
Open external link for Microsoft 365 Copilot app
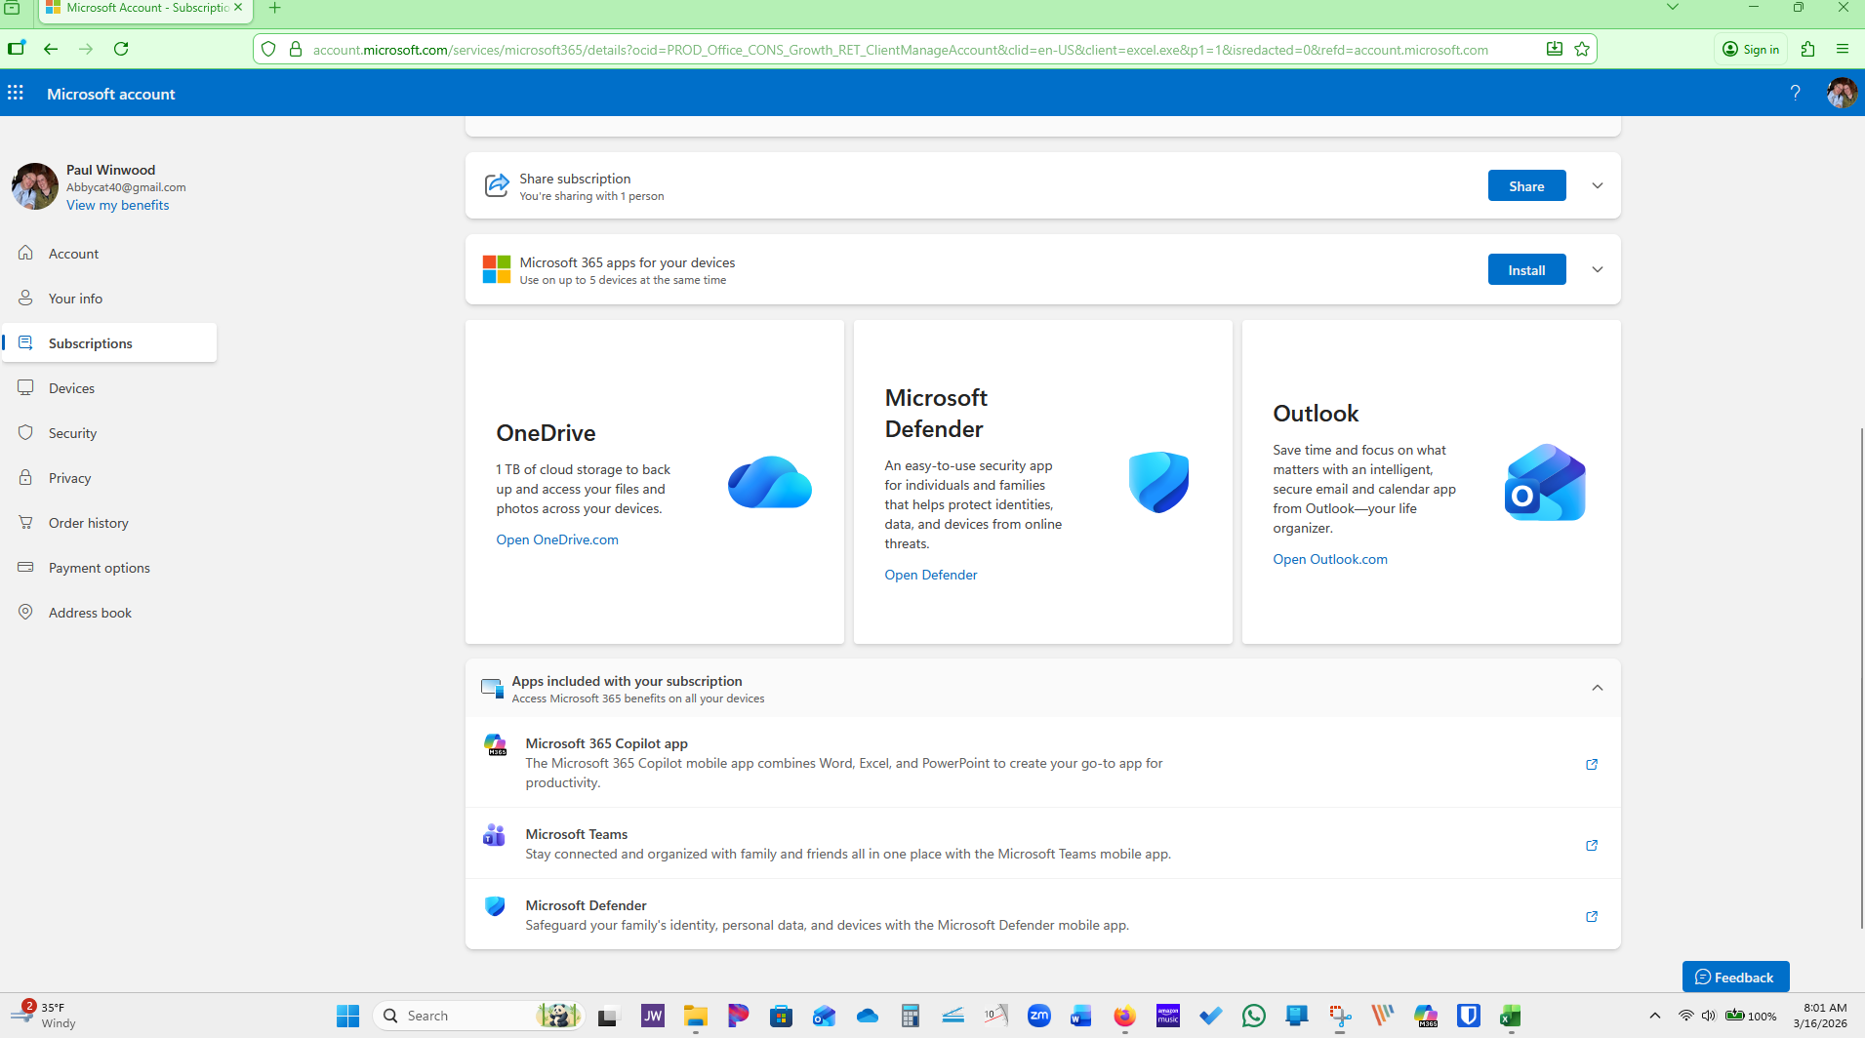click(x=1592, y=764)
